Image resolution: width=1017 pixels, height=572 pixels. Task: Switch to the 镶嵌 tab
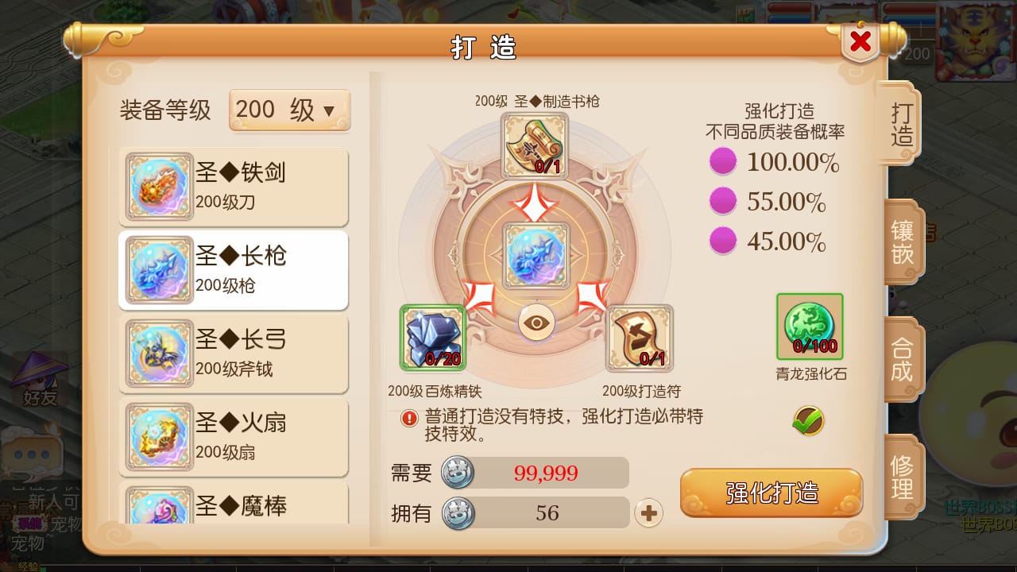click(x=903, y=242)
